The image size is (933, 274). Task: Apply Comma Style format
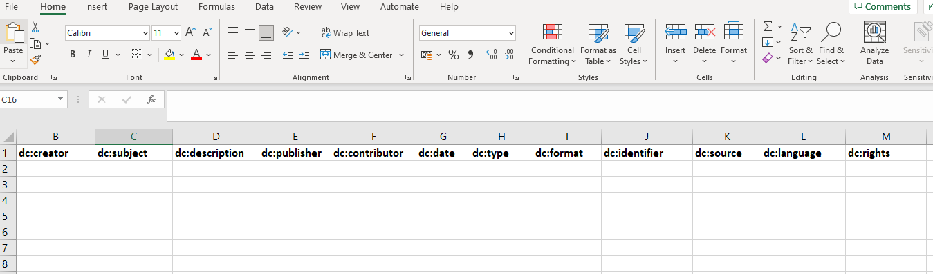click(x=471, y=55)
